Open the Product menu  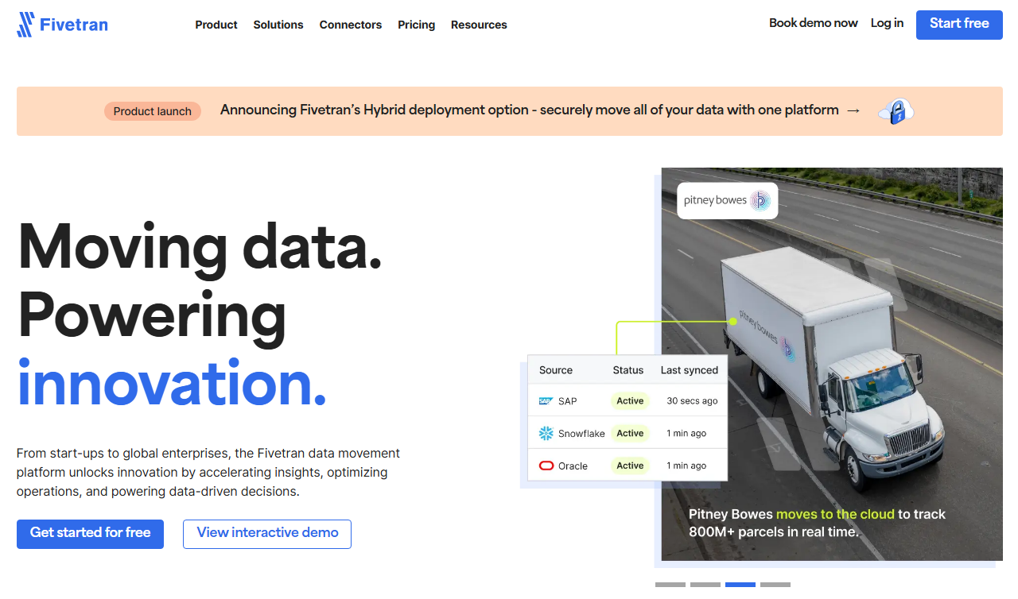[x=216, y=25]
